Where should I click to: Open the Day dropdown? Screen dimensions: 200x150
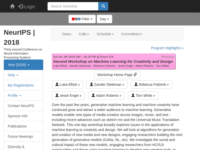(104, 19)
